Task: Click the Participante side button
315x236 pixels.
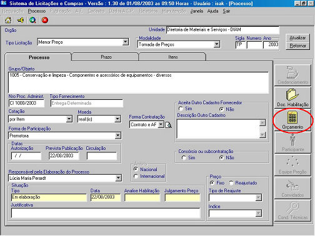Action: (292, 142)
